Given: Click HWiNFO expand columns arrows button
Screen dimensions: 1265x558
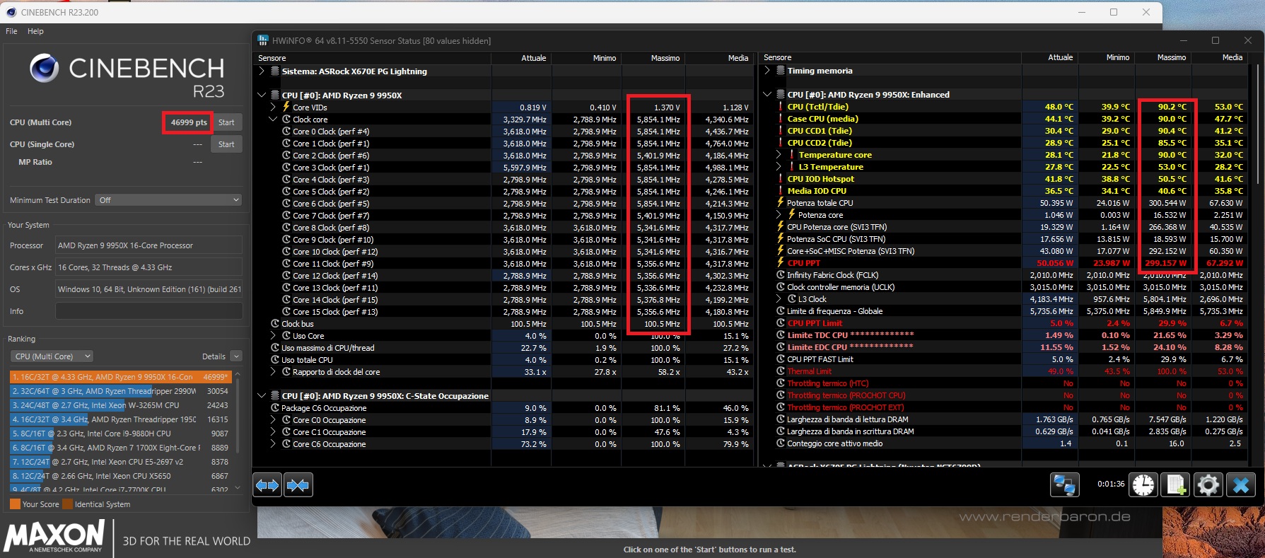Looking at the screenshot, I should pyautogui.click(x=267, y=485).
